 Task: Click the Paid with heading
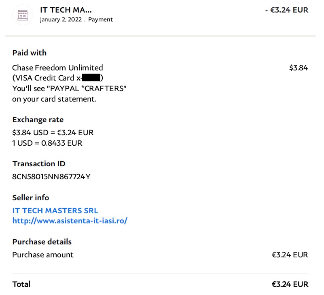click(x=30, y=53)
